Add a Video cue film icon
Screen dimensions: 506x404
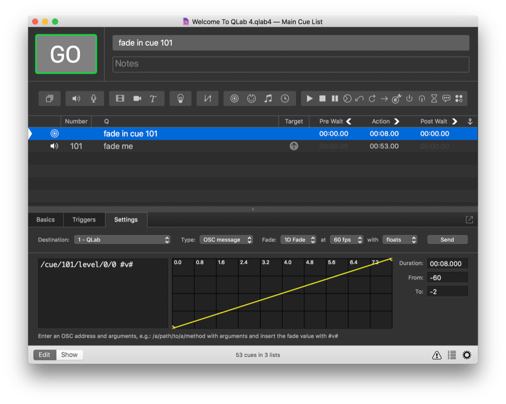(120, 98)
